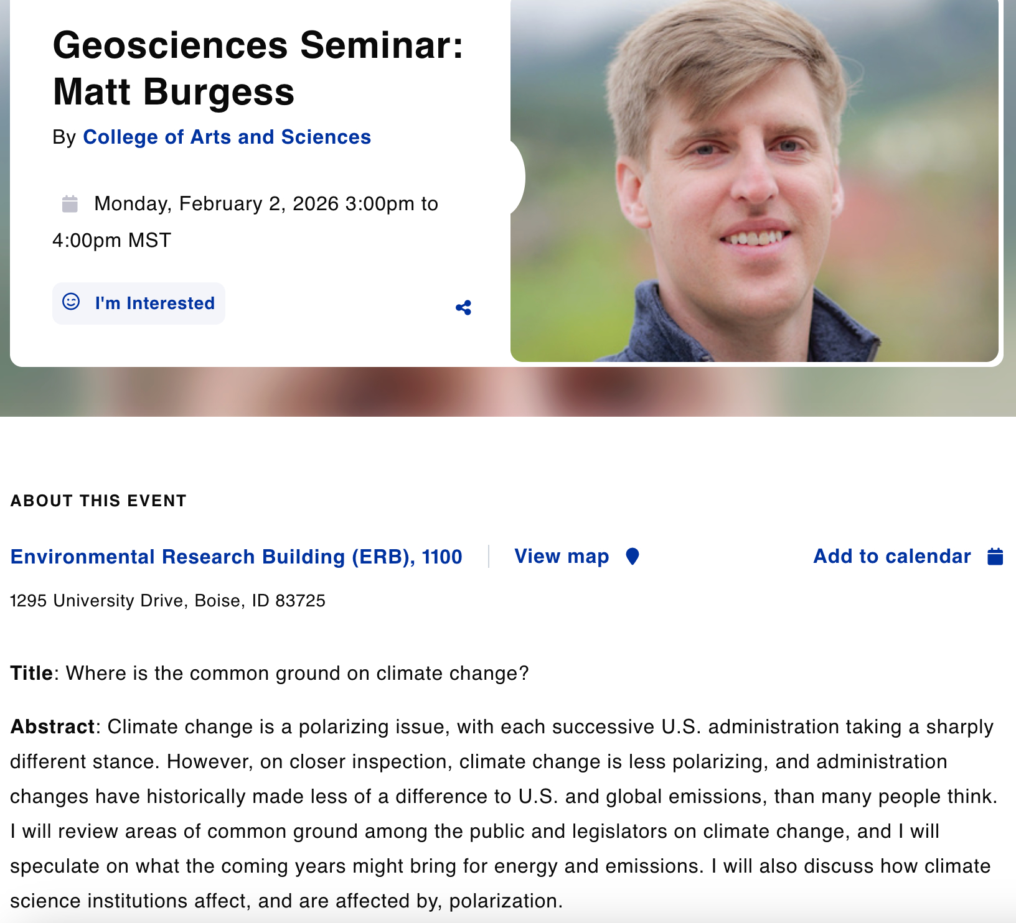Click the ABOUT THIS EVENT heading

(98, 501)
